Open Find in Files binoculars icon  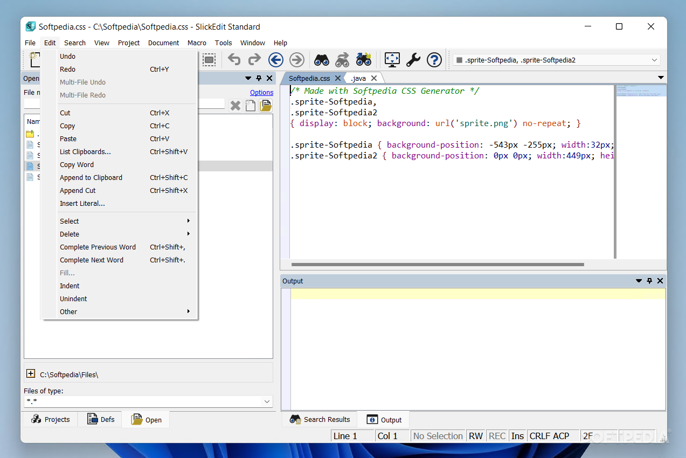pyautogui.click(x=364, y=59)
